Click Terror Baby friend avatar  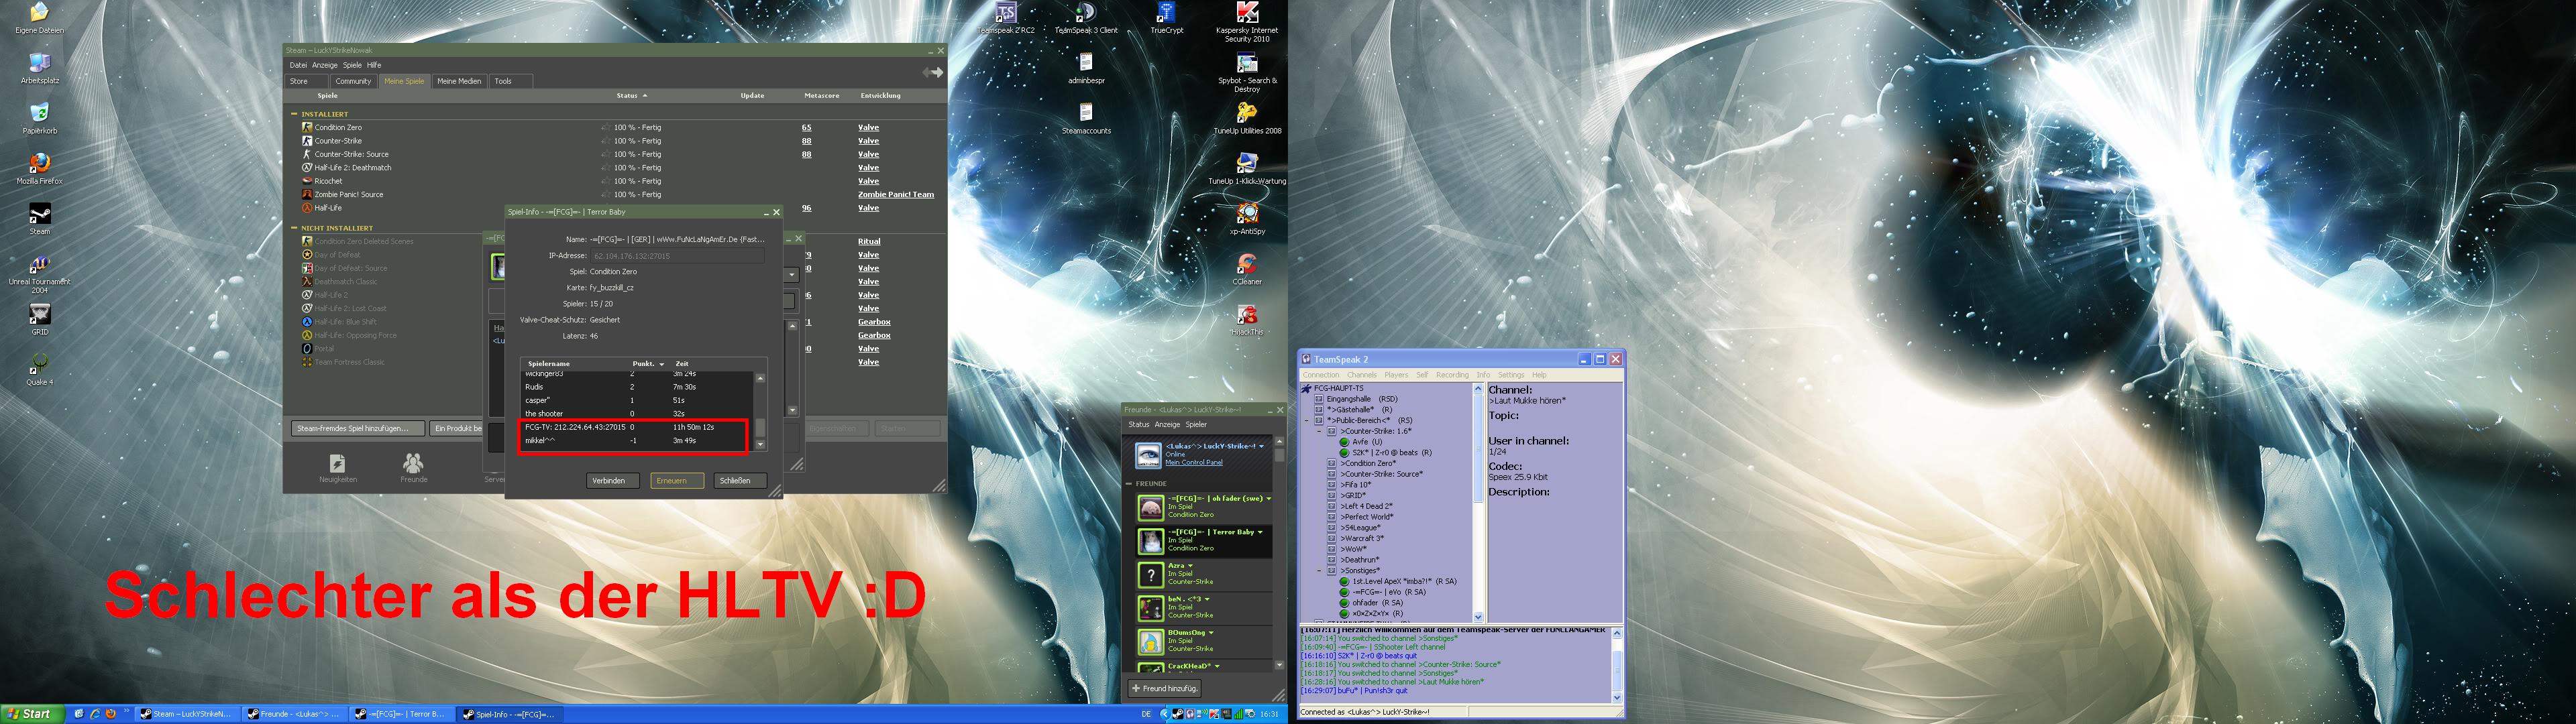click(x=1150, y=541)
